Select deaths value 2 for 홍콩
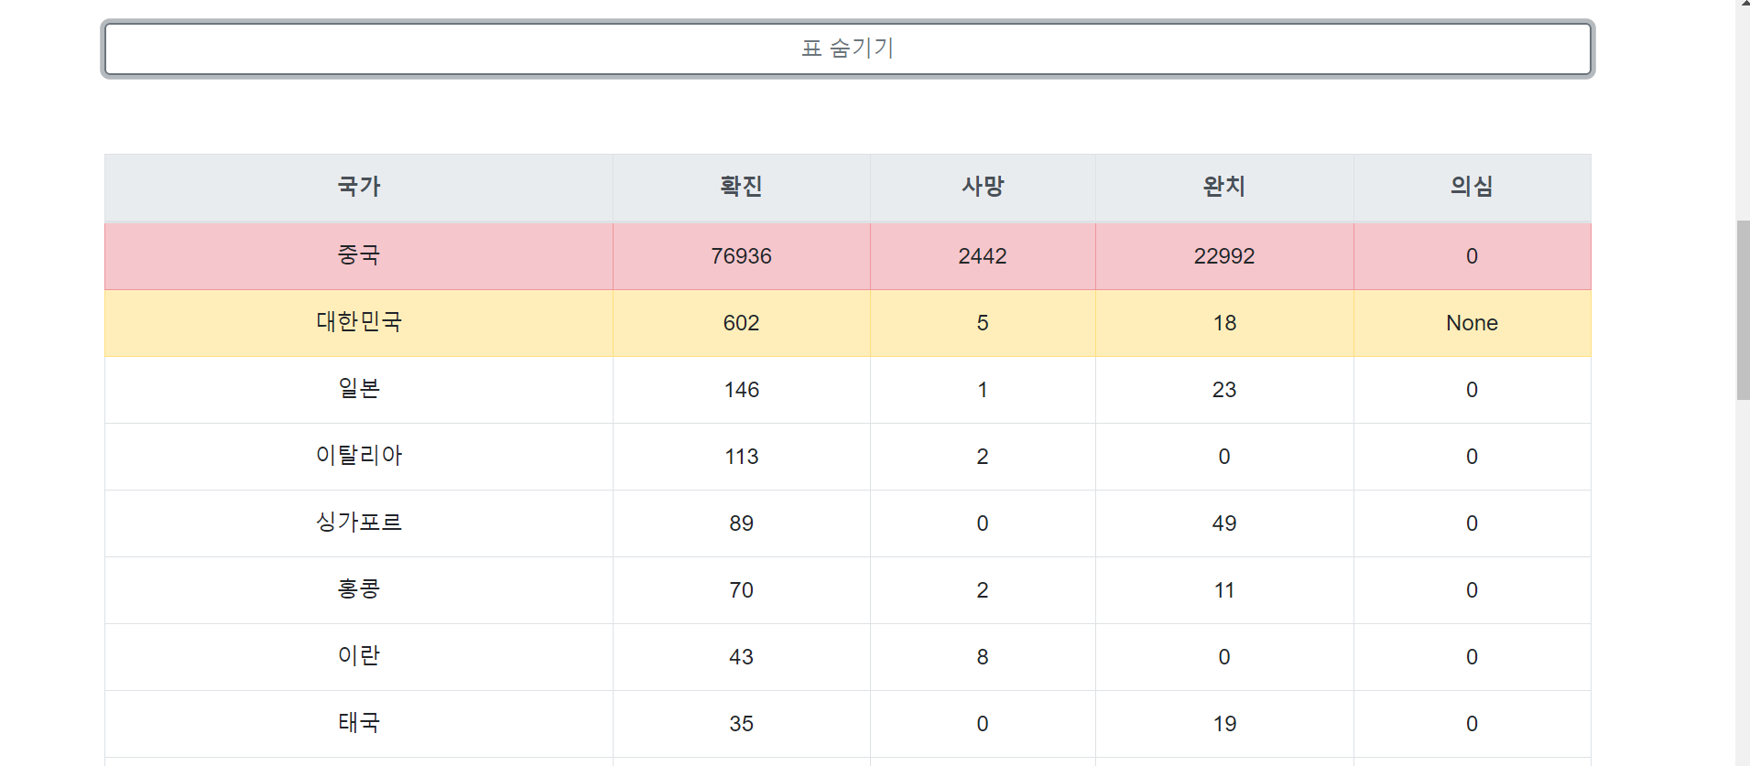The width and height of the screenshot is (1750, 766). point(983,590)
